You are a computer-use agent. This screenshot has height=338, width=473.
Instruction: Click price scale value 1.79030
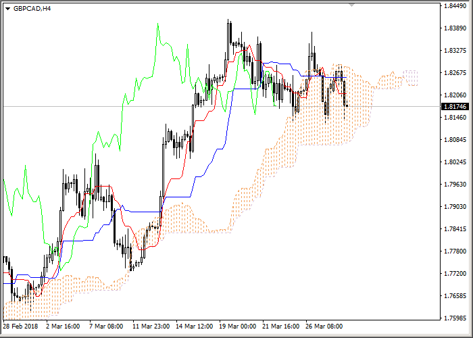[455, 206]
